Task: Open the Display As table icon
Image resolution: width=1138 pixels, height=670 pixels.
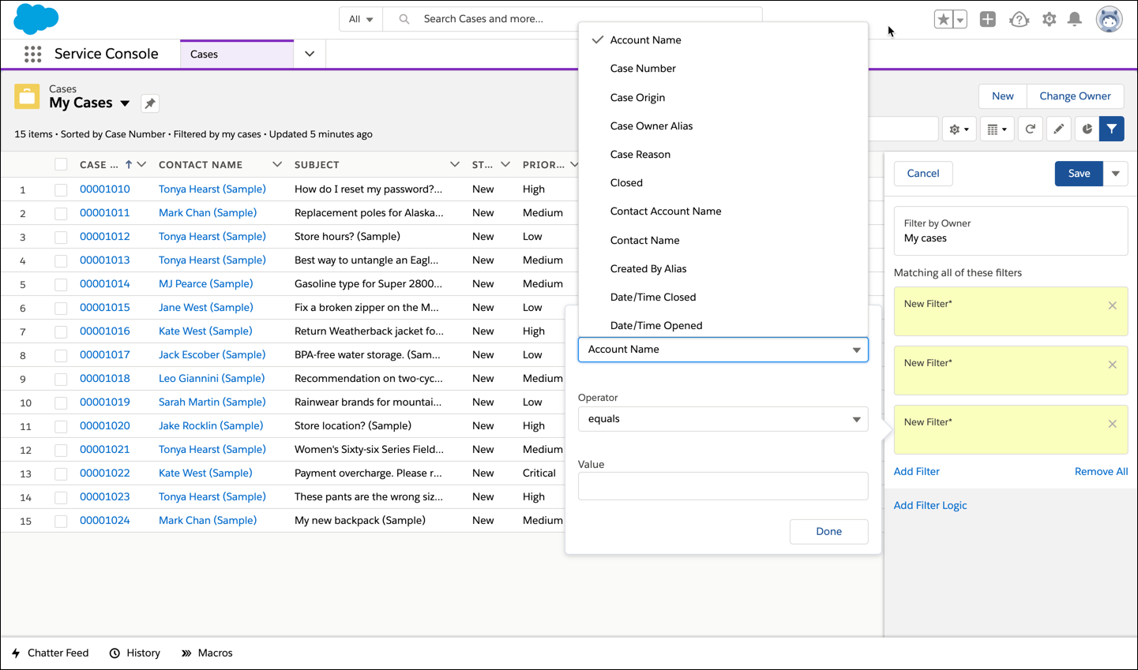Action: [997, 129]
